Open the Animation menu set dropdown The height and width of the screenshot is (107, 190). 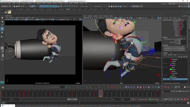[x=6, y=6]
